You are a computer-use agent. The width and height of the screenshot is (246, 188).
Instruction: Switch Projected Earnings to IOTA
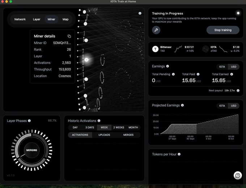click(x=222, y=106)
